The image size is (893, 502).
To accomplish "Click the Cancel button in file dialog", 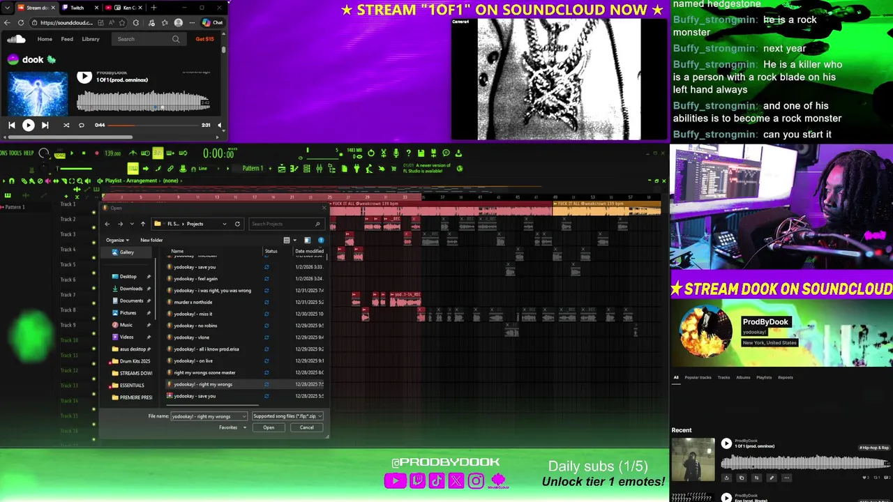I will click(x=306, y=427).
